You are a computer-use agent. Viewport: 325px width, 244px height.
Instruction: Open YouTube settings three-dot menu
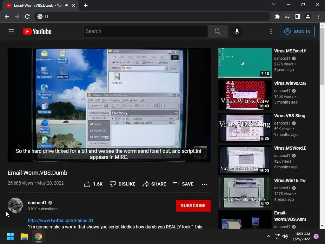[x=271, y=31]
